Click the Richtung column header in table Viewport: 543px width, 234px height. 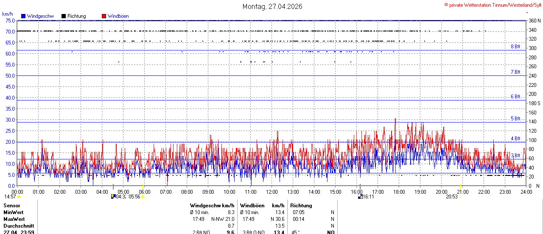coord(301,206)
